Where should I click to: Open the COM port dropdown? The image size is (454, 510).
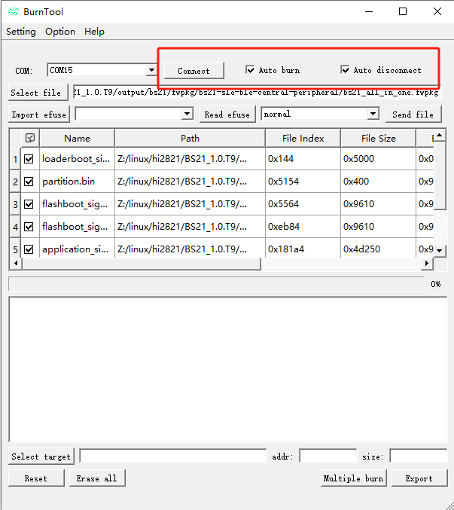coord(151,70)
